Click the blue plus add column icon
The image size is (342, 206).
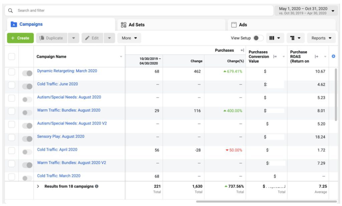click(333, 57)
